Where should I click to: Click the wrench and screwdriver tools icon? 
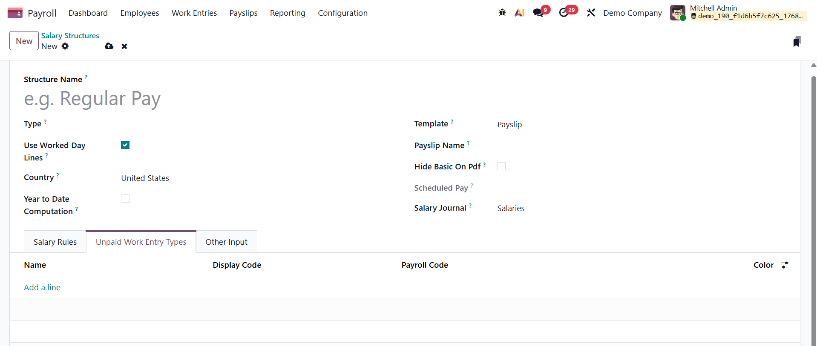click(x=591, y=13)
